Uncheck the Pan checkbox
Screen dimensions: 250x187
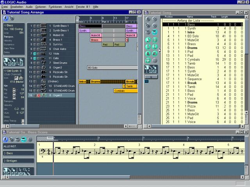click(14, 97)
